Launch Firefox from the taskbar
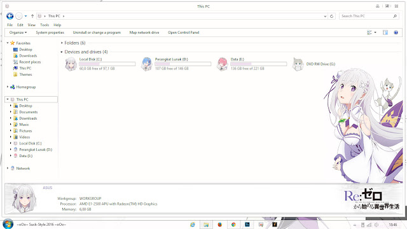This screenshot has height=229, width=407. [x=220, y=225]
